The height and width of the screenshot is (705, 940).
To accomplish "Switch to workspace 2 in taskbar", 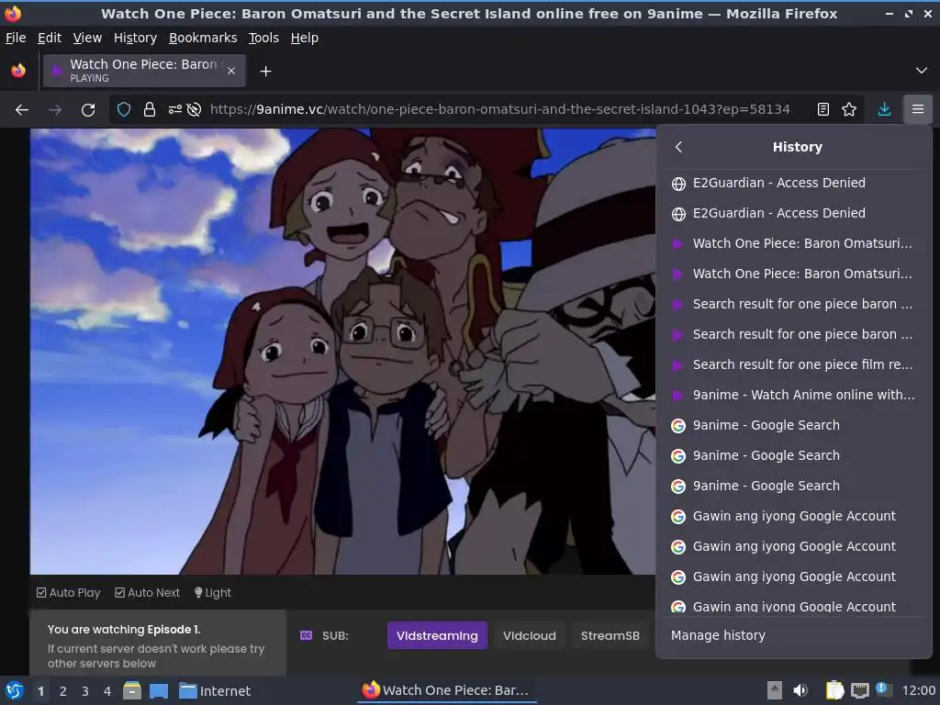I will (x=63, y=691).
